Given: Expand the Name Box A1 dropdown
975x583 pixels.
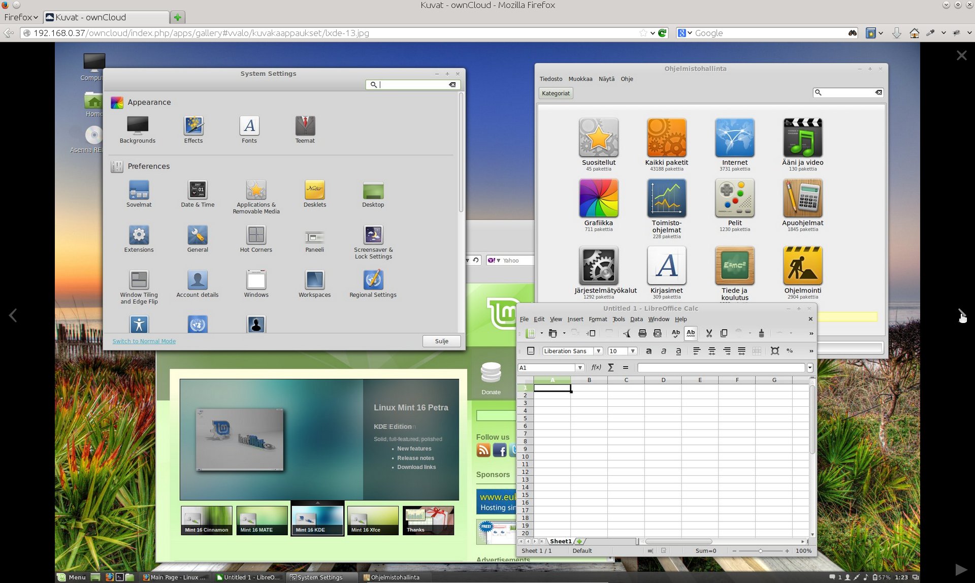Looking at the screenshot, I should point(579,368).
